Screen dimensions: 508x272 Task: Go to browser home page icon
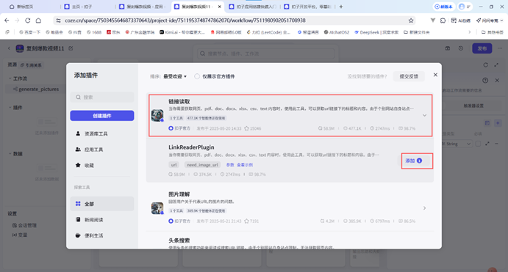[38, 21]
